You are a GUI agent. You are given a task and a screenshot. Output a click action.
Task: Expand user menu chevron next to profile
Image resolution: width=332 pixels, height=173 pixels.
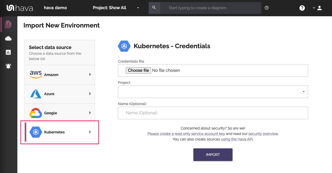pos(314,8)
